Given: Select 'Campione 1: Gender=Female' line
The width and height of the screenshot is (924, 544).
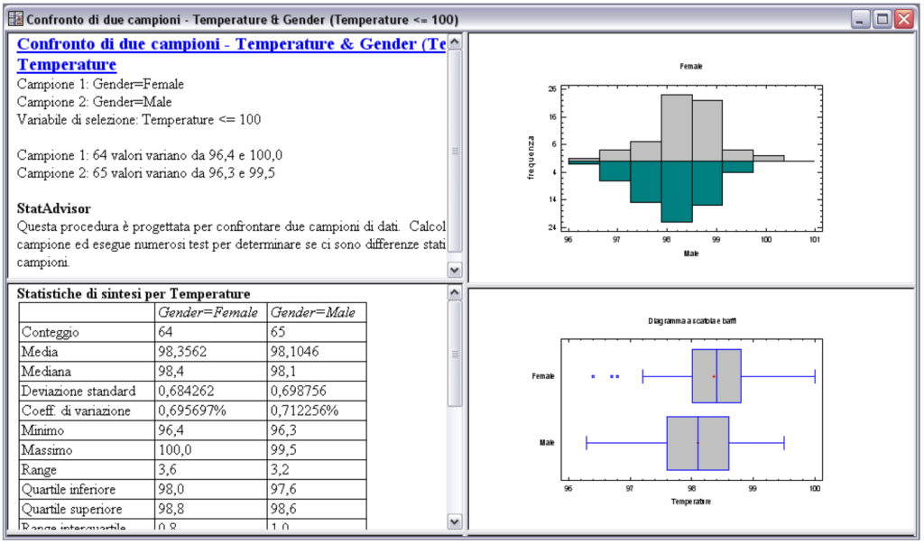Looking at the screenshot, I should [100, 84].
